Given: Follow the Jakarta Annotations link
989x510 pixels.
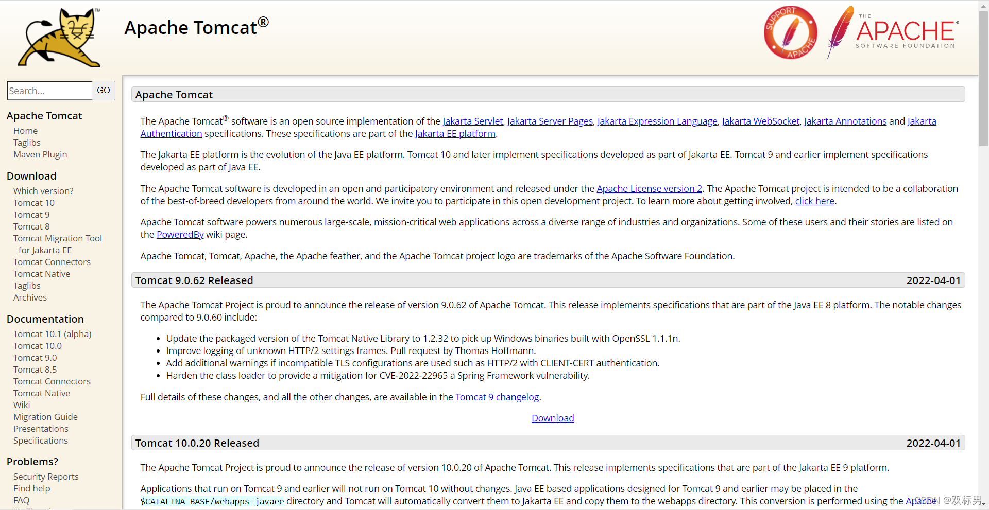Looking at the screenshot, I should click(845, 121).
